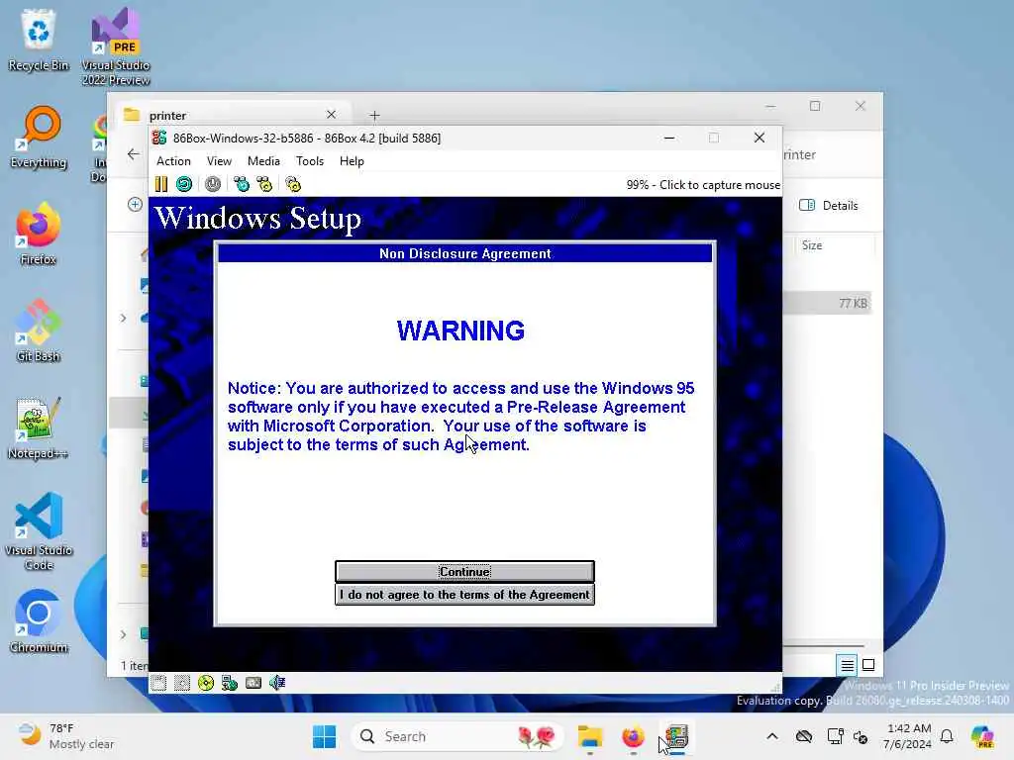1014x760 pixels.
Task: Expand the upper navigation tree chevron
Action: pyautogui.click(x=123, y=318)
